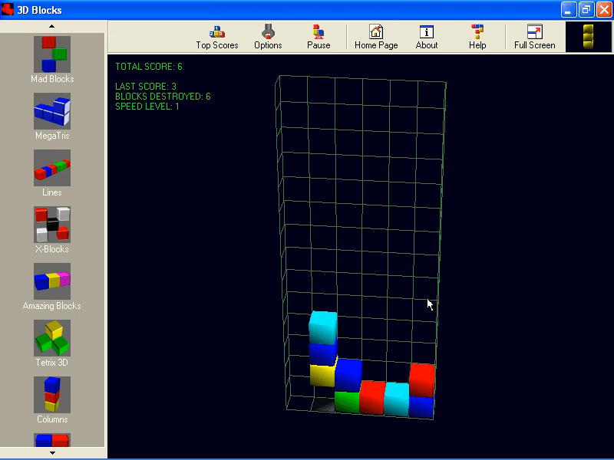Click the TOTAL SCORE: 6 text
This screenshot has height=460, width=614.
(x=149, y=67)
